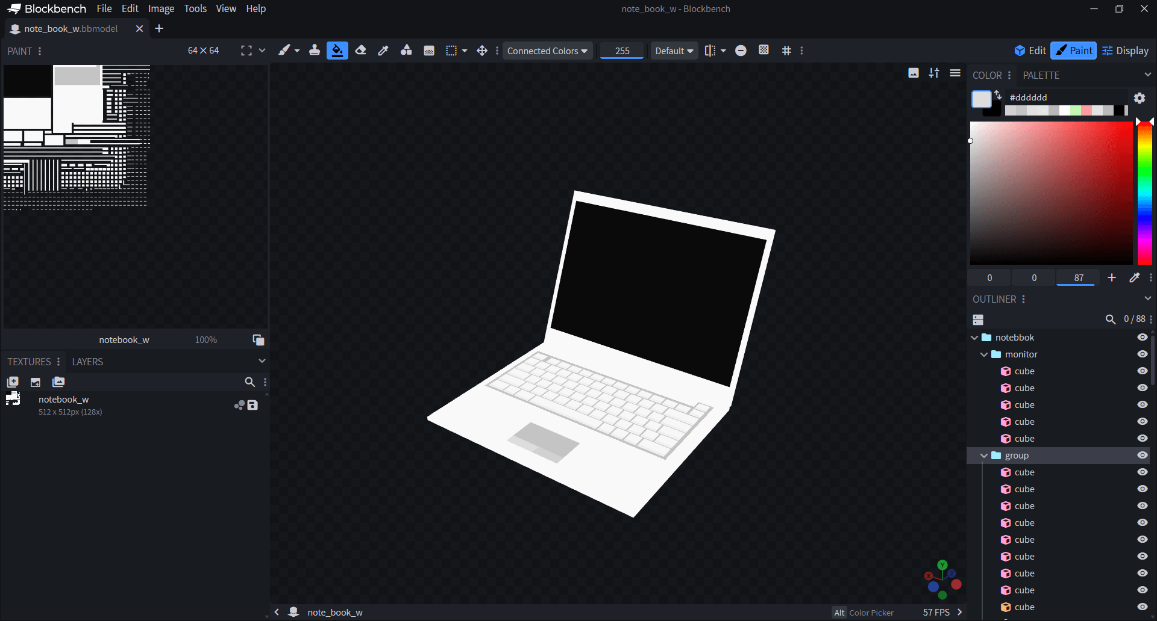
Task: Open the Tools menu
Action: point(195,8)
